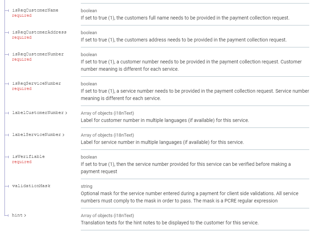Expand the labelCustomerNumber property chevron
This screenshot has height=231, width=318.
tap(66, 113)
